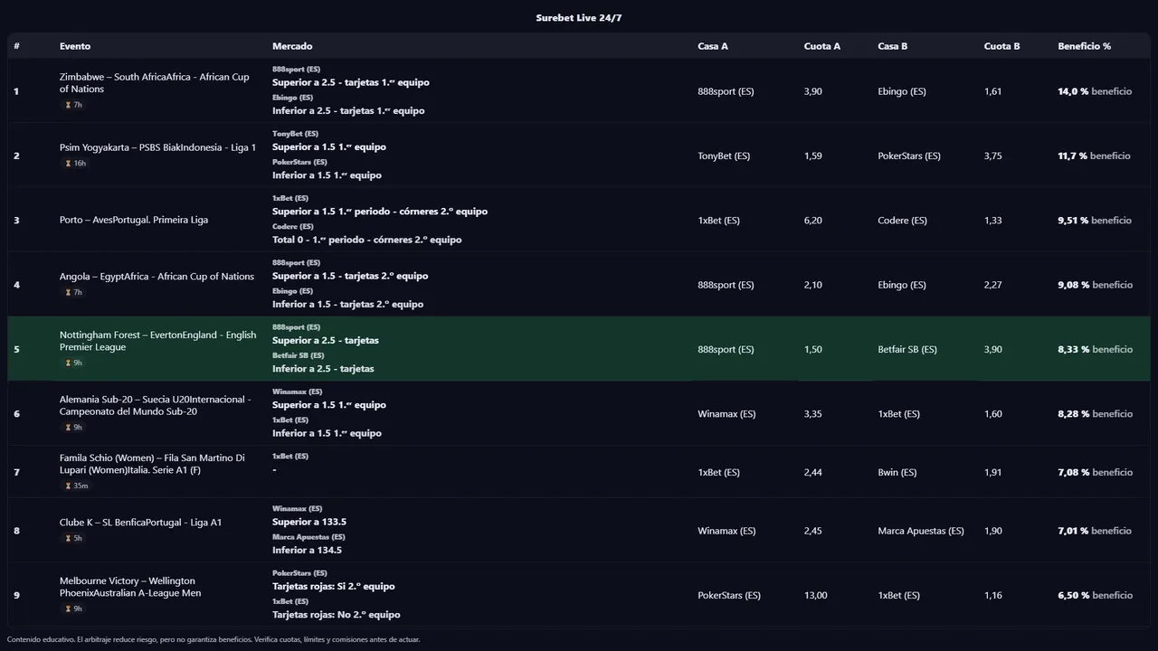
Task: Click the hourglass icon under Nottingham Forest – Everton
Action: point(68,363)
